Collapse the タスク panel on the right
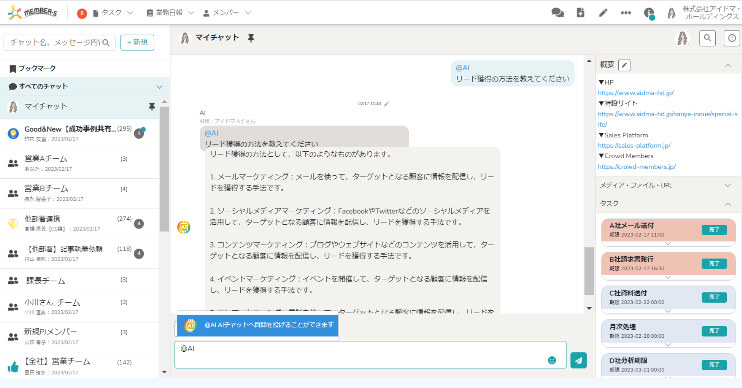Viewport: 742px width, 388px height. [728, 203]
